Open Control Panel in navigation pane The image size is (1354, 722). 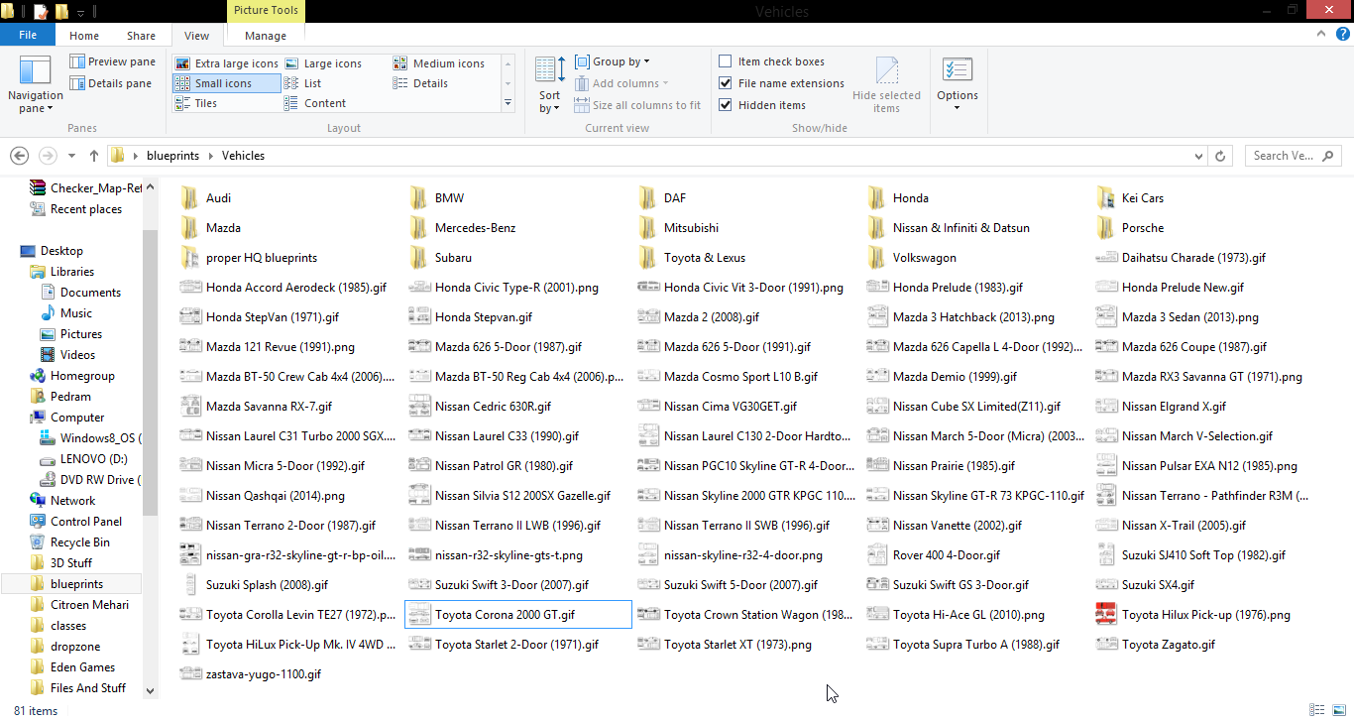click(x=86, y=522)
